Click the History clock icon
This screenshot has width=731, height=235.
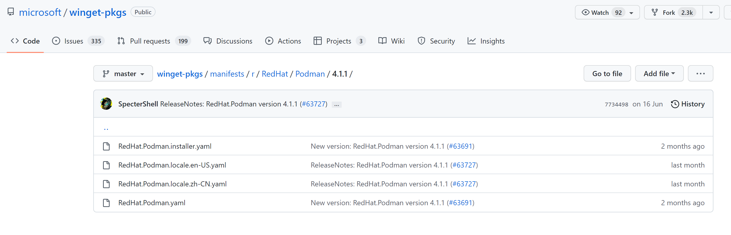[675, 104]
